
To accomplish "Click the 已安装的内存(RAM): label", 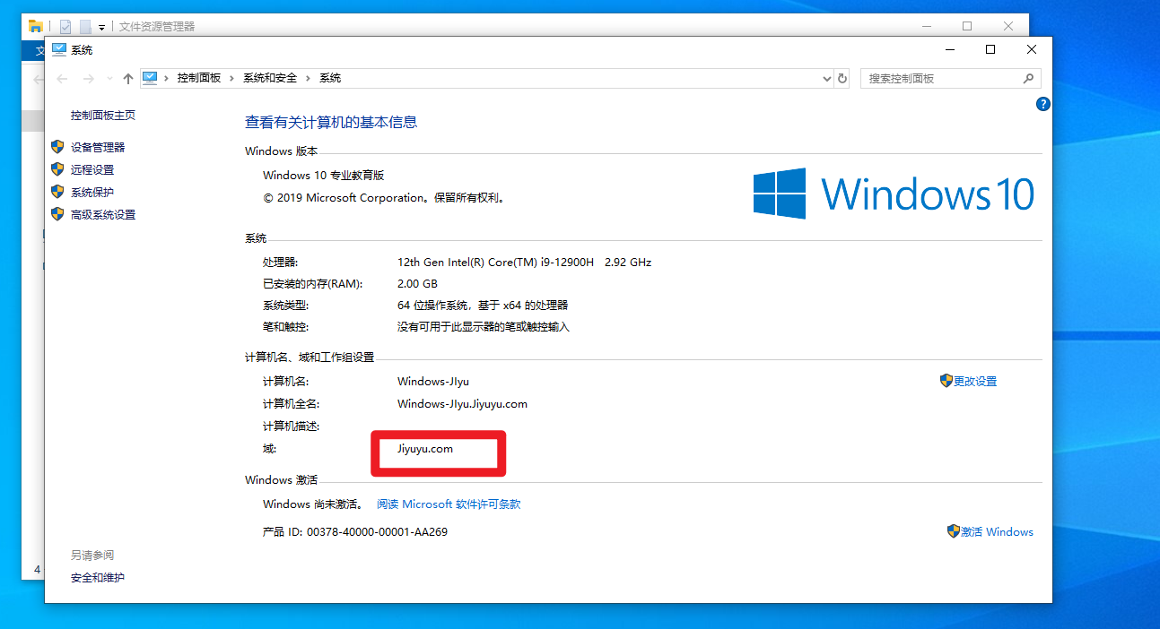I will point(312,284).
